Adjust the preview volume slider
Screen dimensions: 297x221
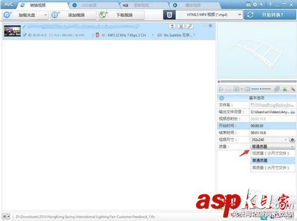(x=261, y=89)
